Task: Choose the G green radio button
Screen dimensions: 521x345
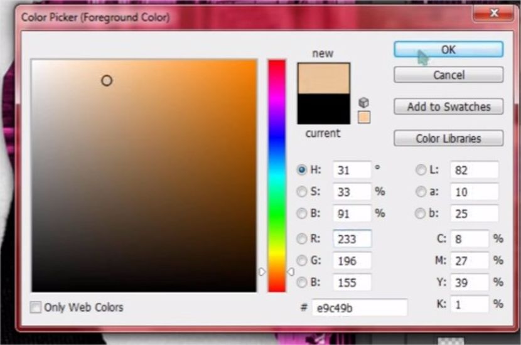Action: [302, 260]
